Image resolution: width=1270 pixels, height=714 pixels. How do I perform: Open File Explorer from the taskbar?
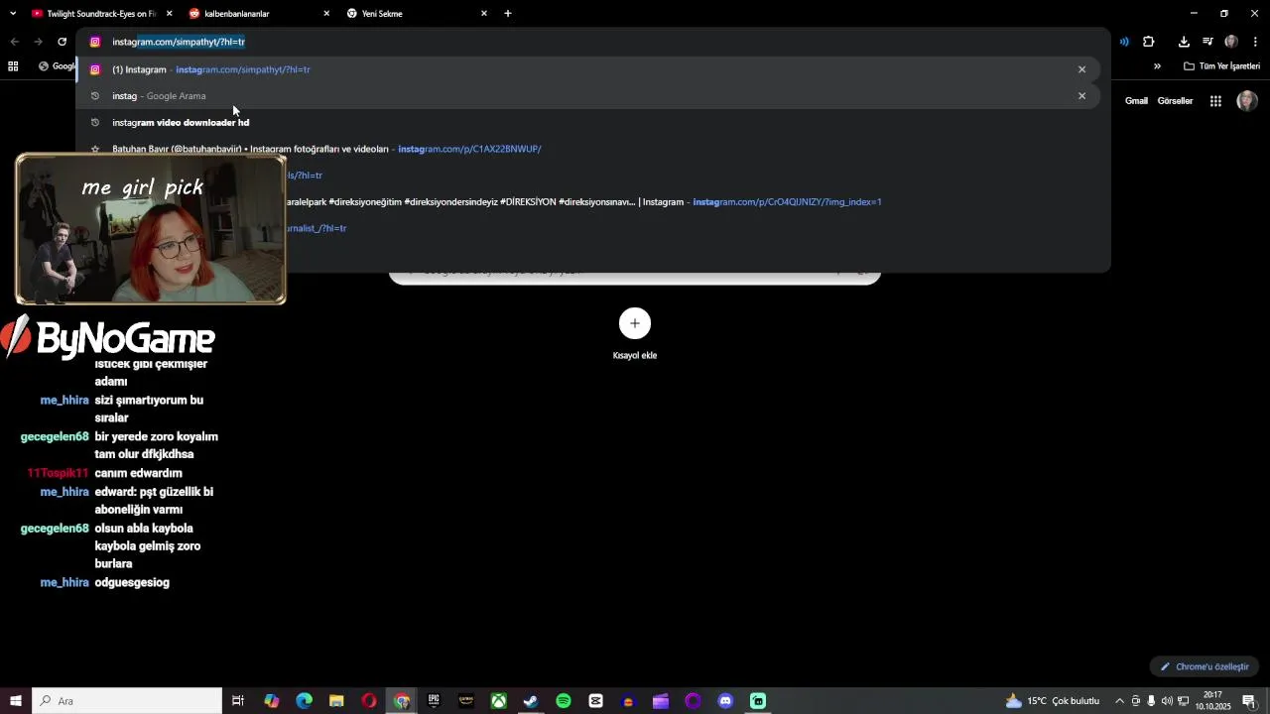pos(336,701)
